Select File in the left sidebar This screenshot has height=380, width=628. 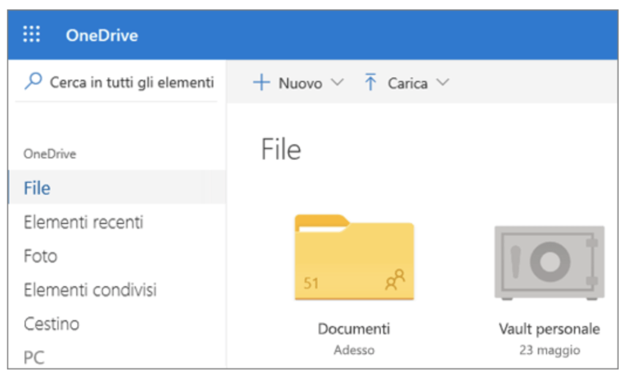tap(37, 188)
